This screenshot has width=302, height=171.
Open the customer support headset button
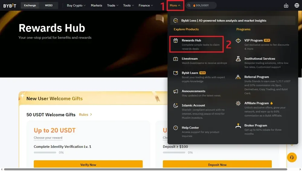tap(292, 157)
